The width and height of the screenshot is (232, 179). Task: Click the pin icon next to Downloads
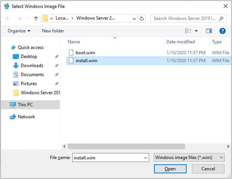click(56, 65)
